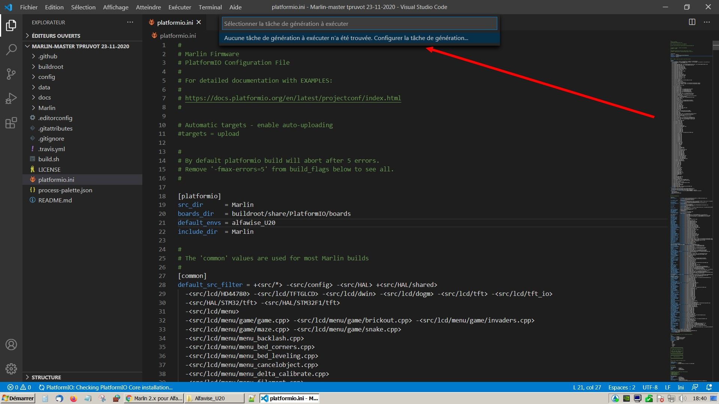Image resolution: width=719 pixels, height=404 pixels.
Task: Open the Sélection menu
Action: click(83, 7)
